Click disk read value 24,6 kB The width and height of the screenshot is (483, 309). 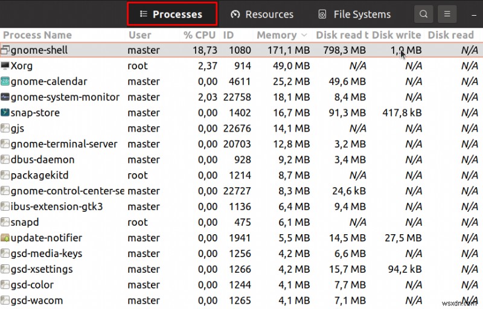point(349,191)
